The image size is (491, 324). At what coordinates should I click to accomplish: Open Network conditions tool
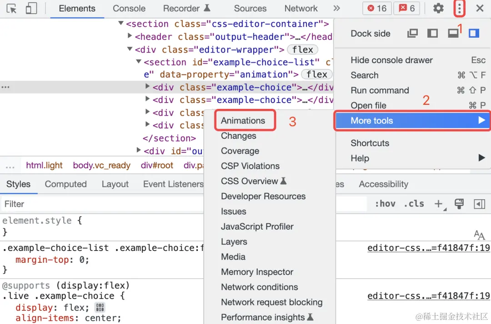point(260,287)
